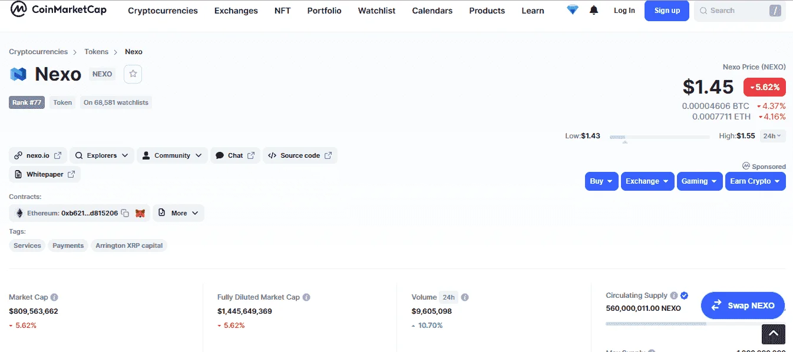This screenshot has width=793, height=352.
Task: Go to Watchlist
Action: [x=377, y=11]
